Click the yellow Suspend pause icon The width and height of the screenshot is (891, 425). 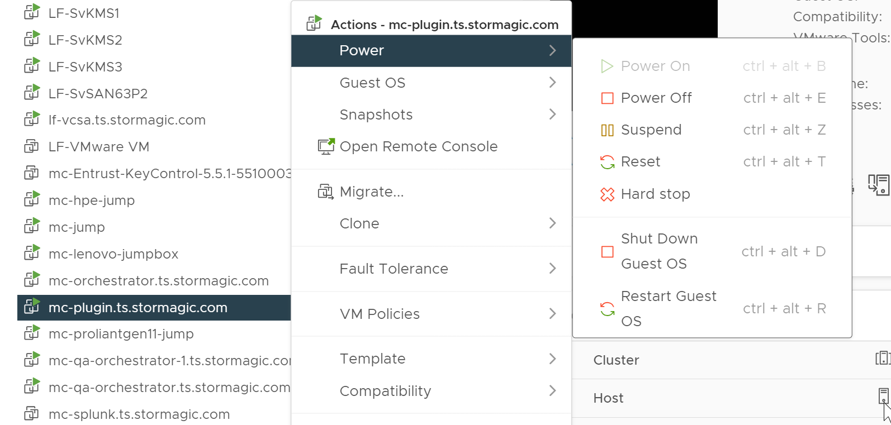(607, 130)
